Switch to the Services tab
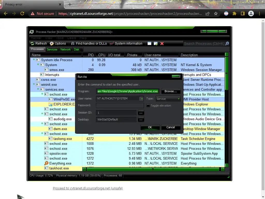Image resolution: width=265 pixels, height=199 pixels. [x=52, y=49]
